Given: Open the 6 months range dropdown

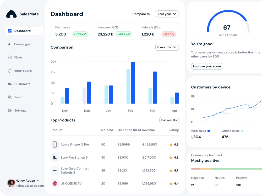Looking at the screenshot, I should click(167, 47).
